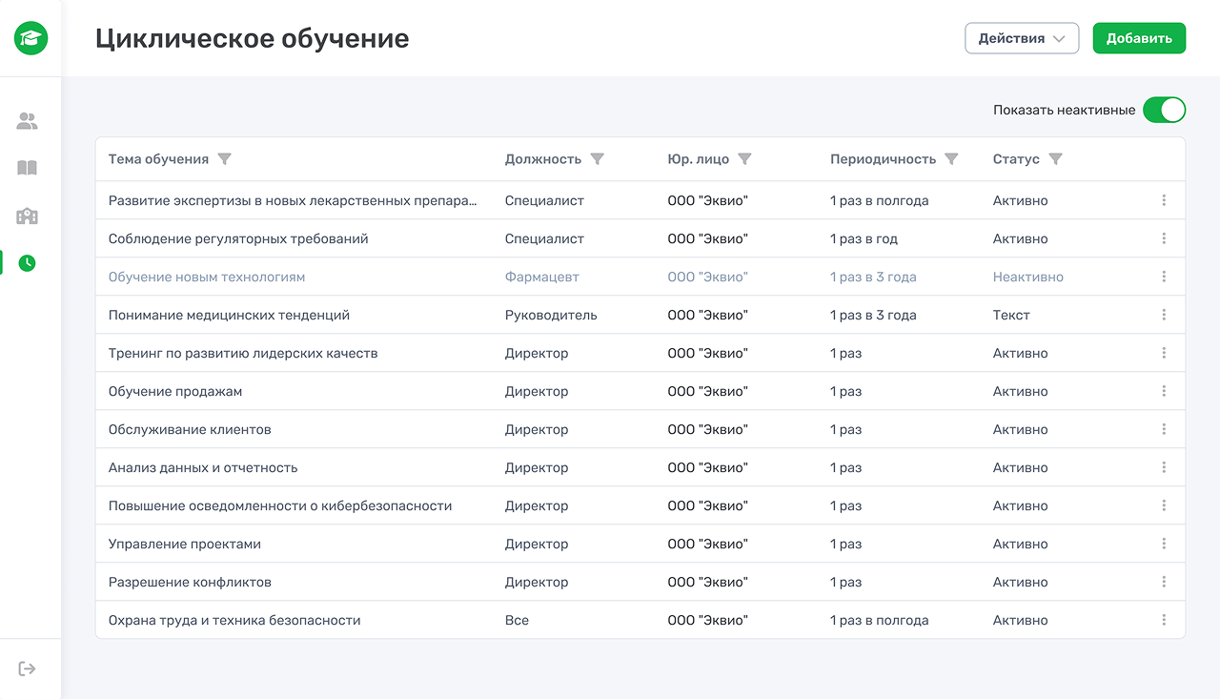Click Должность column header text
Screen dimensions: 1220x700
[543, 159]
